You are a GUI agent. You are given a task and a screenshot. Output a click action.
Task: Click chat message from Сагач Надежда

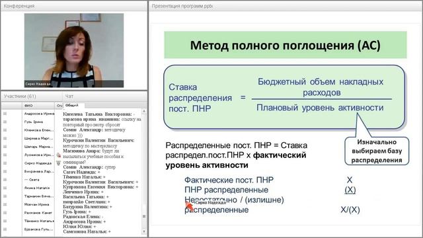click(x=81, y=172)
